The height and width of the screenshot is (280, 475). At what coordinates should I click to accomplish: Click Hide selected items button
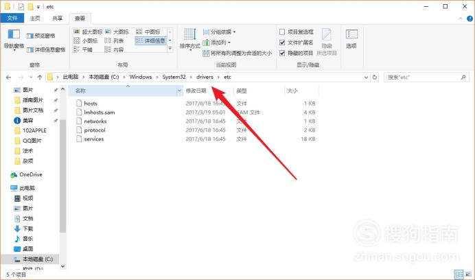point(327,42)
